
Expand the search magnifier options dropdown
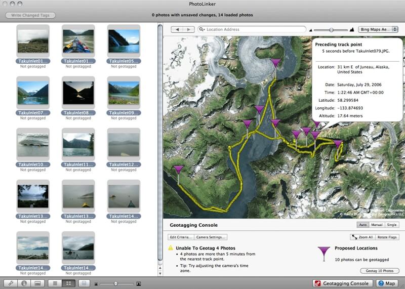(202, 30)
